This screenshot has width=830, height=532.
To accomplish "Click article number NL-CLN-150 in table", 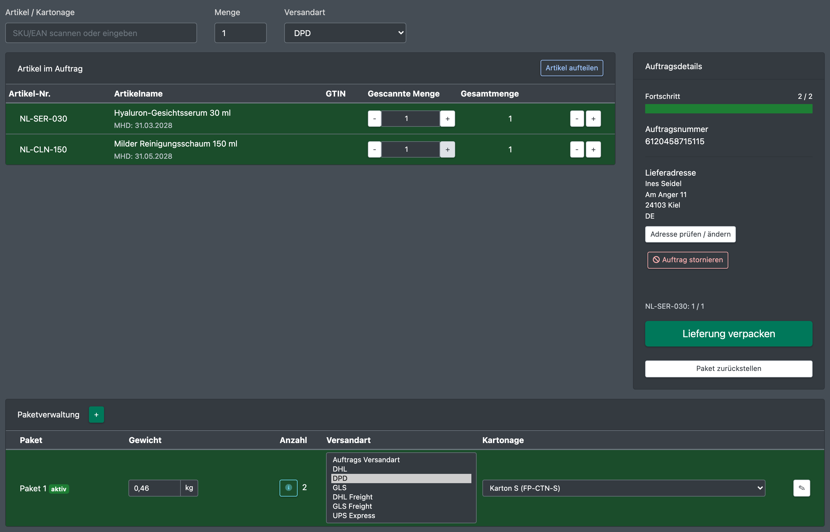I will pos(44,149).
